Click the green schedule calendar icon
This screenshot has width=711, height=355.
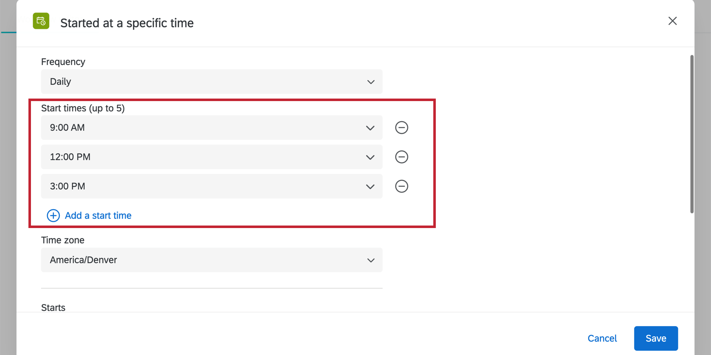click(x=41, y=20)
